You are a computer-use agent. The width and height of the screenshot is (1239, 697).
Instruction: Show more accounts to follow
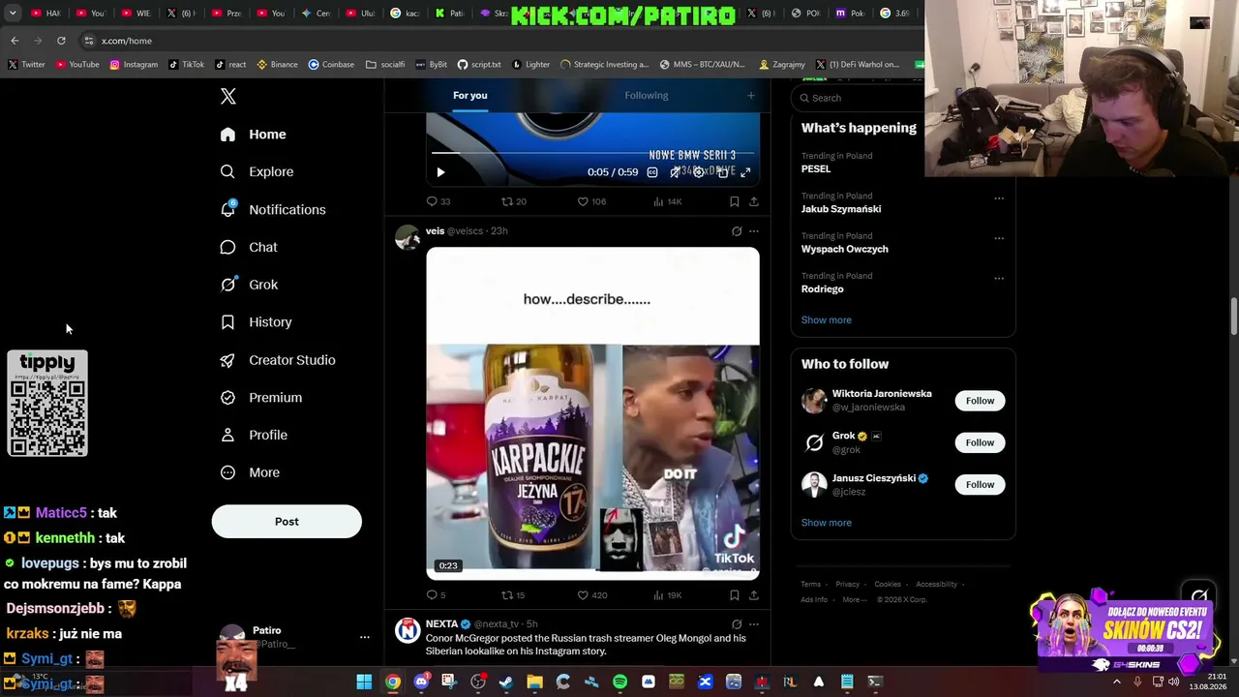(826, 523)
